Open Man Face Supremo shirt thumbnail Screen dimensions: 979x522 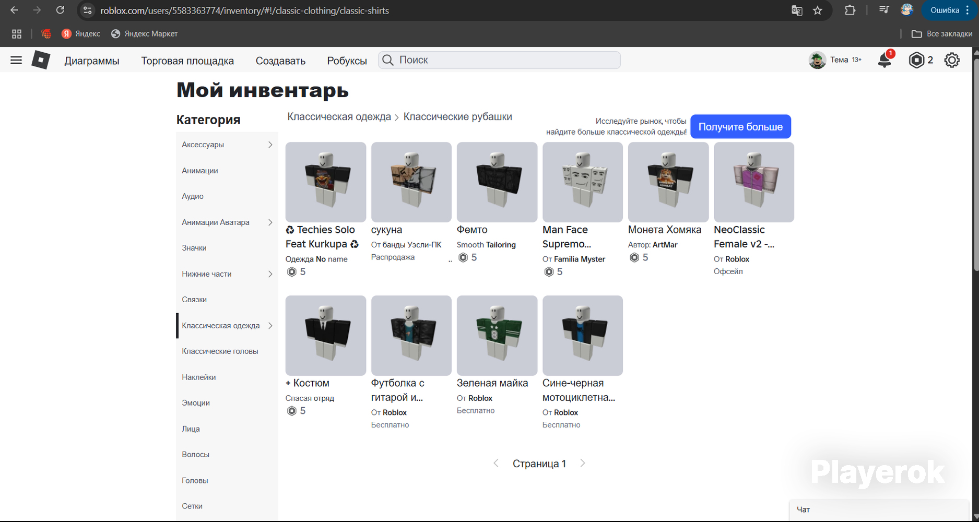[583, 182]
